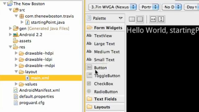Collapse the res folder arrow

[11, 47]
